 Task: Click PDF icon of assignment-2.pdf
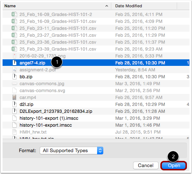click(x=15, y=70)
